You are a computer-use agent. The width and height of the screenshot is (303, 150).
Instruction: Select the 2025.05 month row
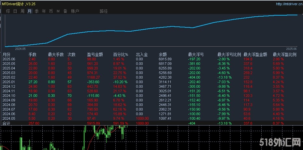pyautogui.click(x=151, y=64)
